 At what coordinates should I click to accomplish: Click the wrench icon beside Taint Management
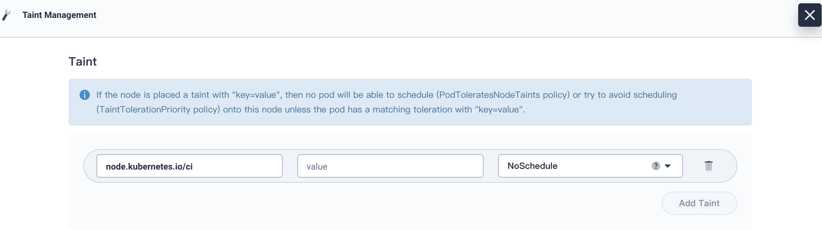[6, 15]
